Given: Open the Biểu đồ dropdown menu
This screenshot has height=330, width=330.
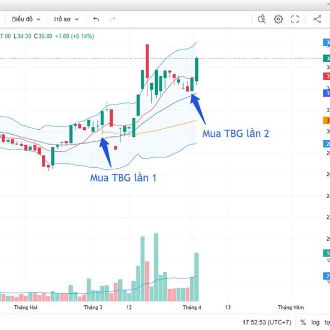Looking at the screenshot, I should click(x=26, y=19).
